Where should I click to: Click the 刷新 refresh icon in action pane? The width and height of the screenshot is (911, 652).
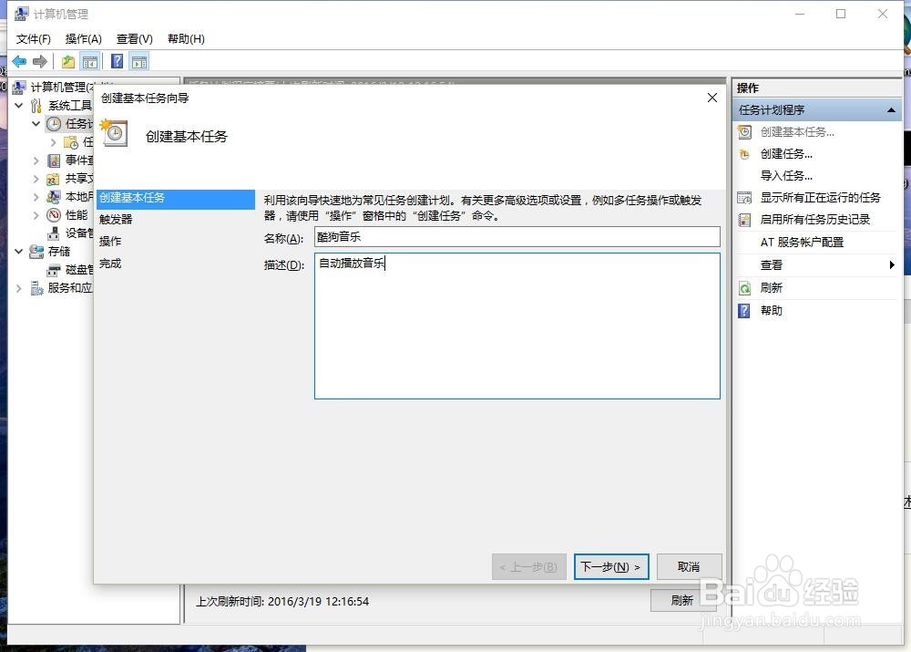pos(745,288)
